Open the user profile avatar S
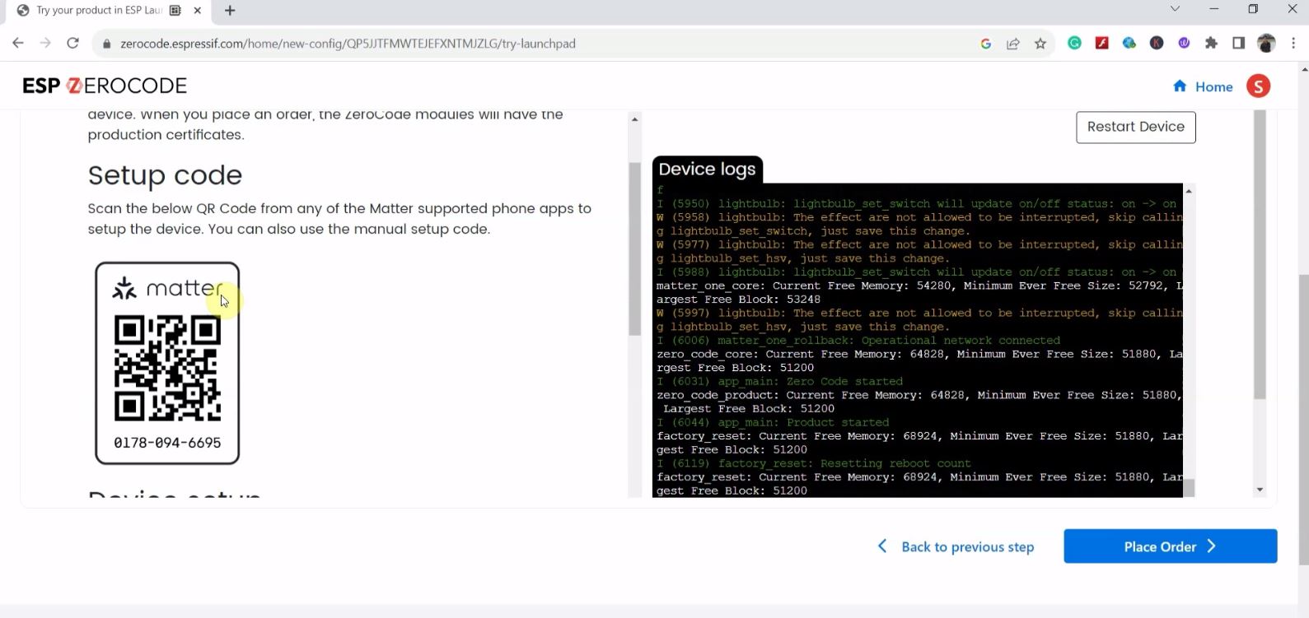 click(1258, 86)
